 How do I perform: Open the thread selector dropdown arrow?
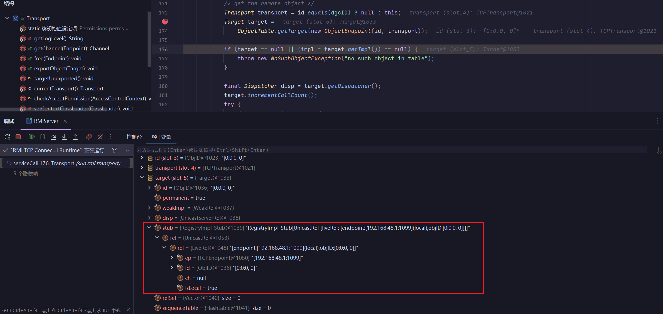(127, 150)
